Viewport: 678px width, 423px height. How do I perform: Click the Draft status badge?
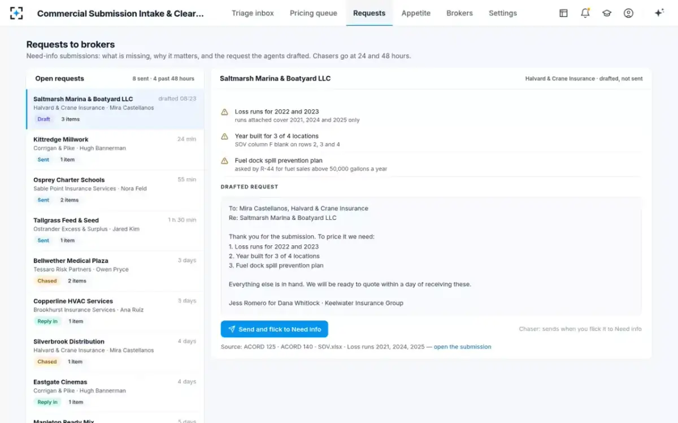[44, 119]
